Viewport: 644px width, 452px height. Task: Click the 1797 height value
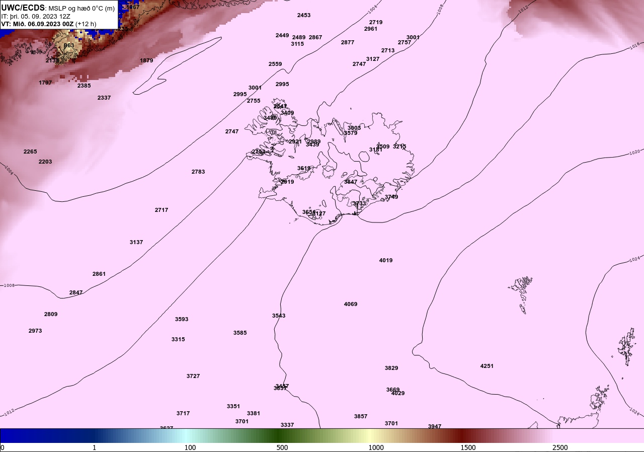(x=45, y=83)
